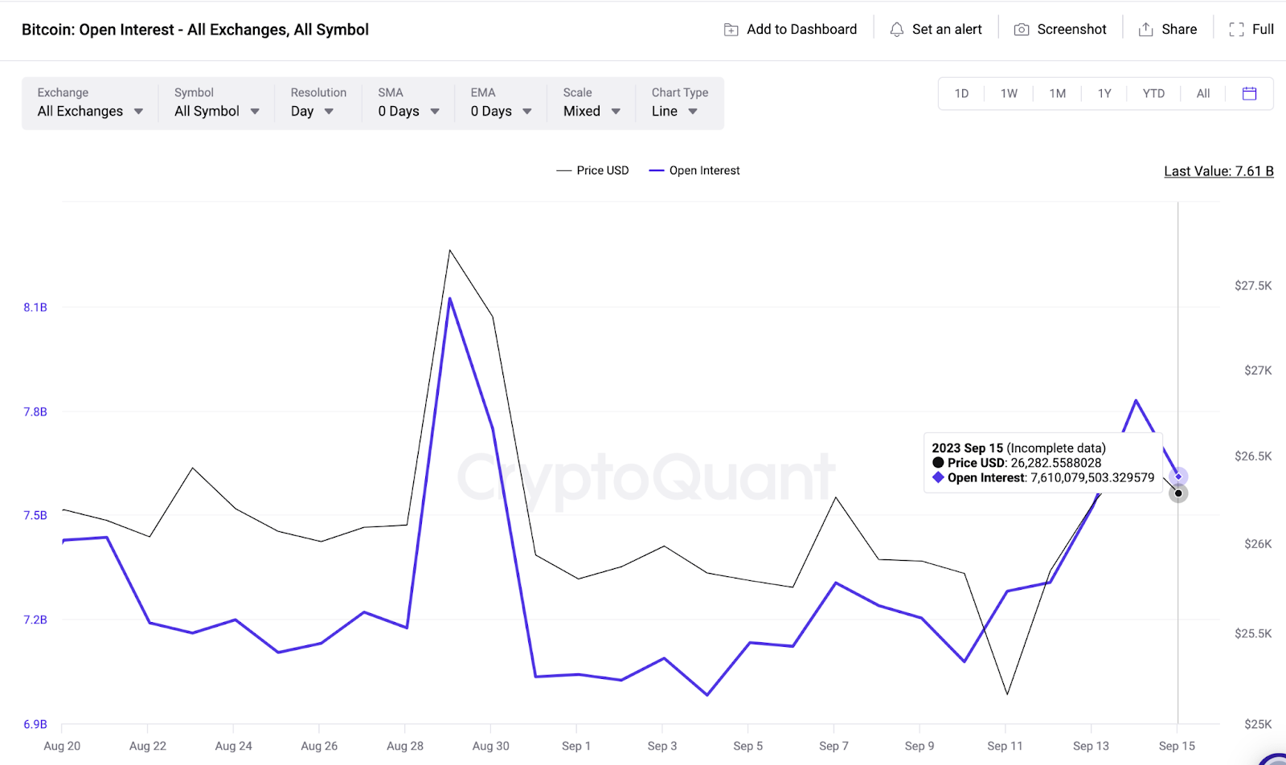1286x765 pixels.
Task: Open the Resolution Day dropdown
Action: [x=317, y=103]
